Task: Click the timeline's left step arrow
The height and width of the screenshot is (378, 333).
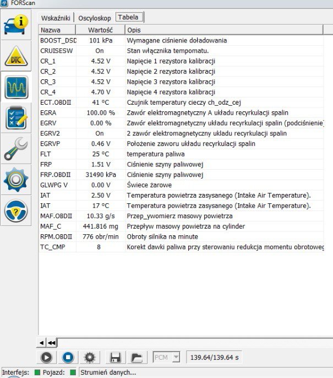Action: coord(42,342)
